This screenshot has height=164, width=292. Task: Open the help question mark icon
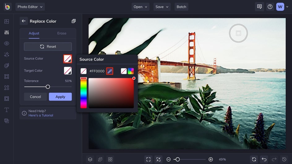pyautogui.click(x=270, y=7)
